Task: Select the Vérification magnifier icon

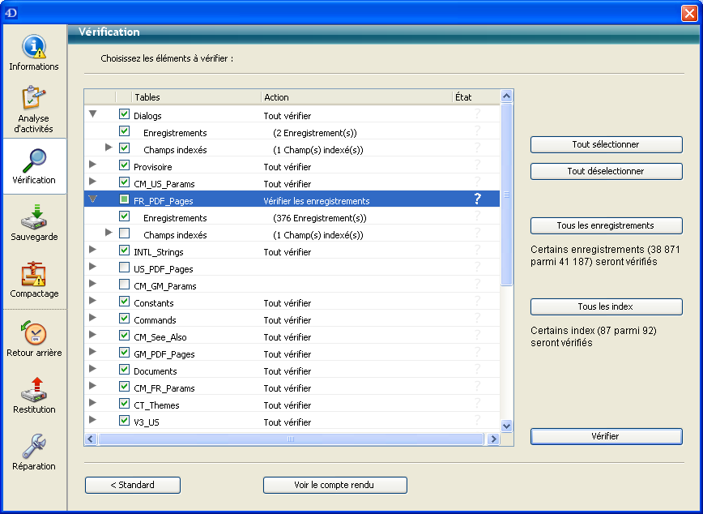Action: 34,161
